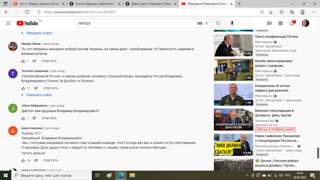Open the browser's three-dot settings menu
This screenshot has height=180, width=320.
tap(313, 12)
